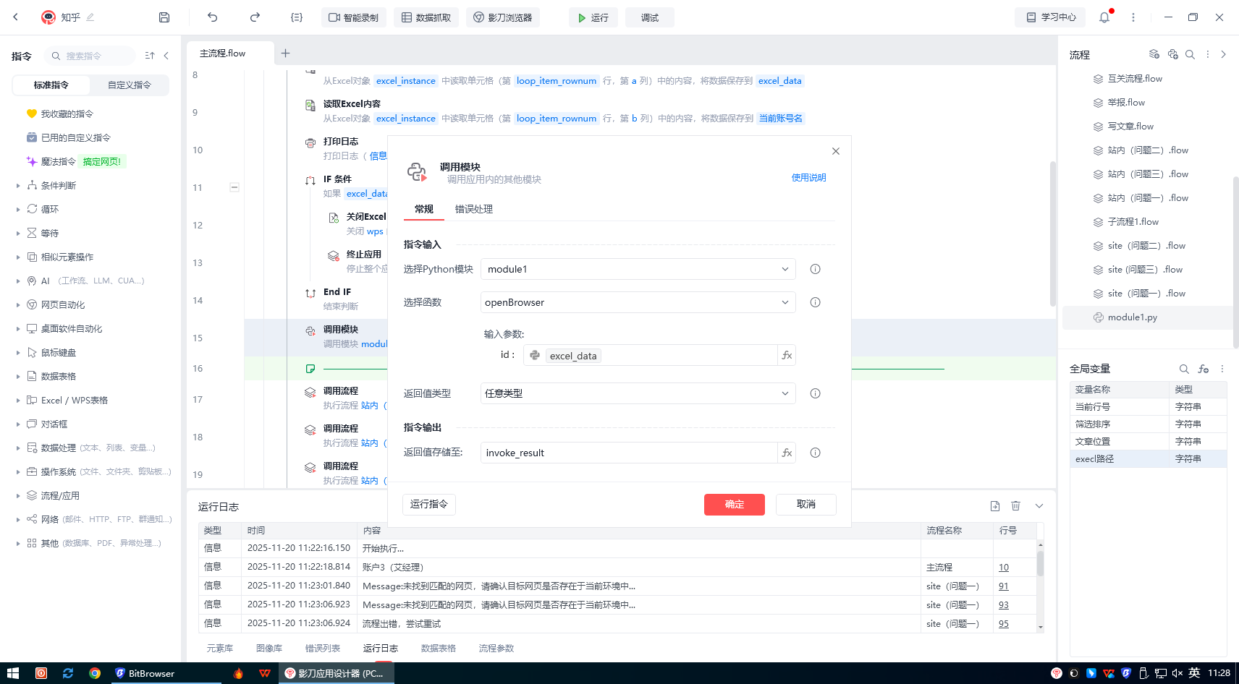Image resolution: width=1239 pixels, height=684 pixels.
Task: Expand the 网页自动化 category
Action: (18, 305)
